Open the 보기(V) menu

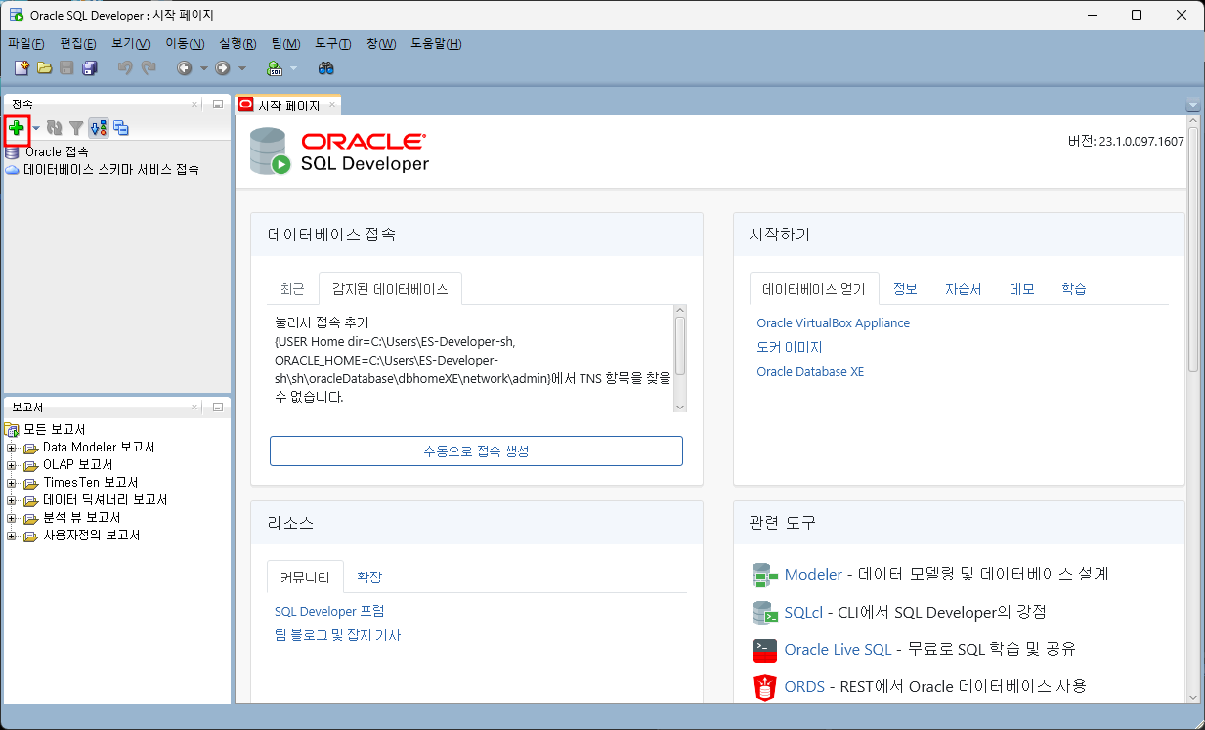131,44
